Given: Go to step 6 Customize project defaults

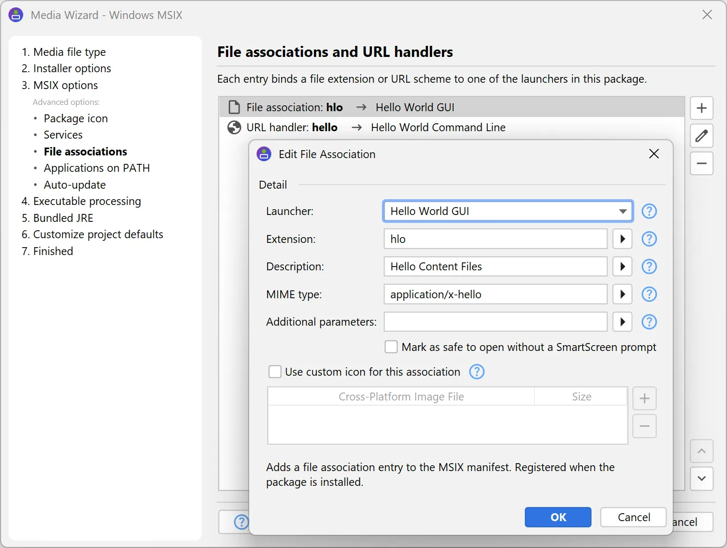Looking at the screenshot, I should click(x=92, y=234).
